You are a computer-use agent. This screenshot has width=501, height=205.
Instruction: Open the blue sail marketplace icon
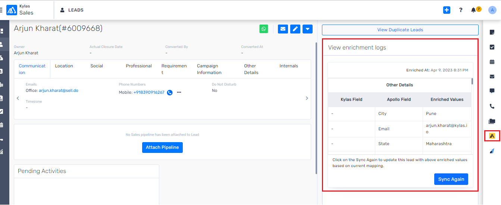point(492,151)
